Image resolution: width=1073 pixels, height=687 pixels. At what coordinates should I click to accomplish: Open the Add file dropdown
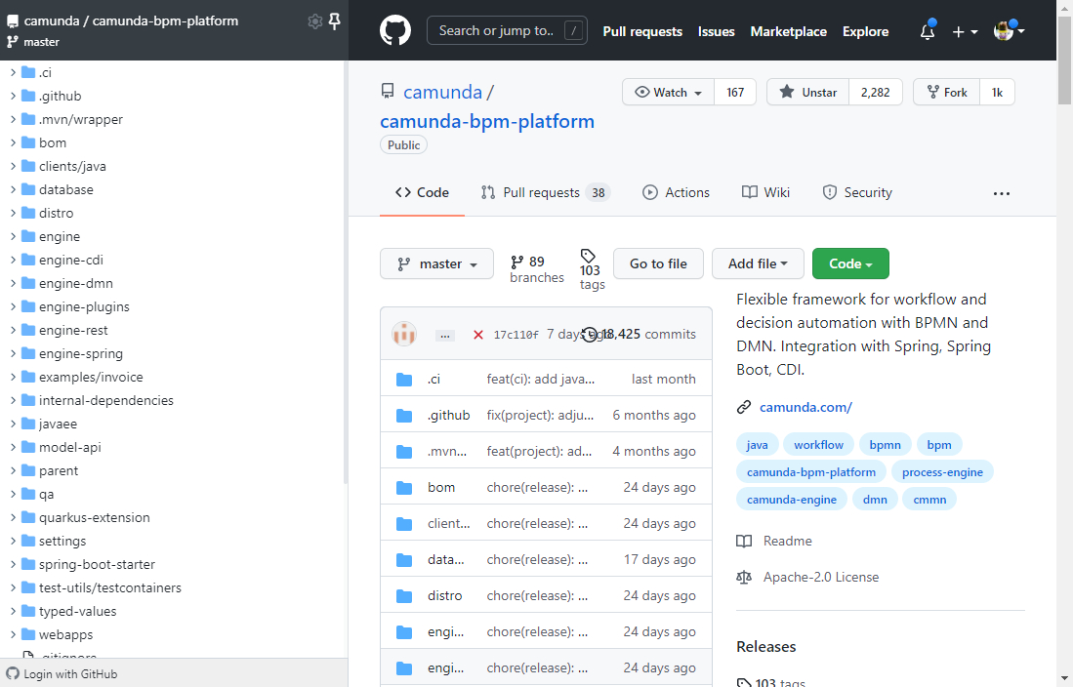(758, 263)
